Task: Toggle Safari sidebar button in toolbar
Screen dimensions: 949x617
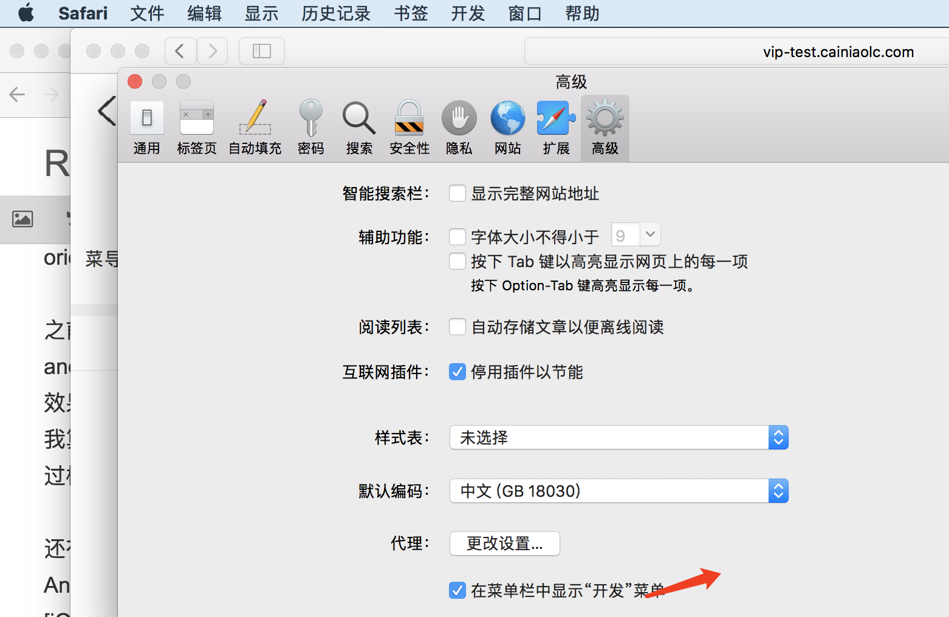Action: (x=262, y=51)
